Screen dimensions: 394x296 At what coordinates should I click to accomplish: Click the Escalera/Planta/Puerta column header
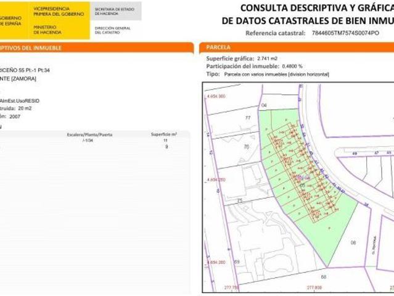(x=89, y=134)
